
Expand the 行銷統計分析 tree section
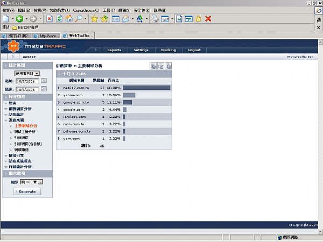tap(6, 167)
